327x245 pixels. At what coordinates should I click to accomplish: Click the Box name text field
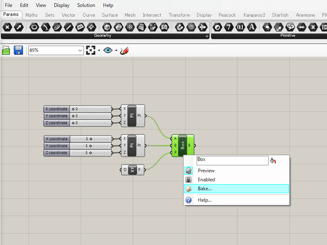tap(232, 160)
